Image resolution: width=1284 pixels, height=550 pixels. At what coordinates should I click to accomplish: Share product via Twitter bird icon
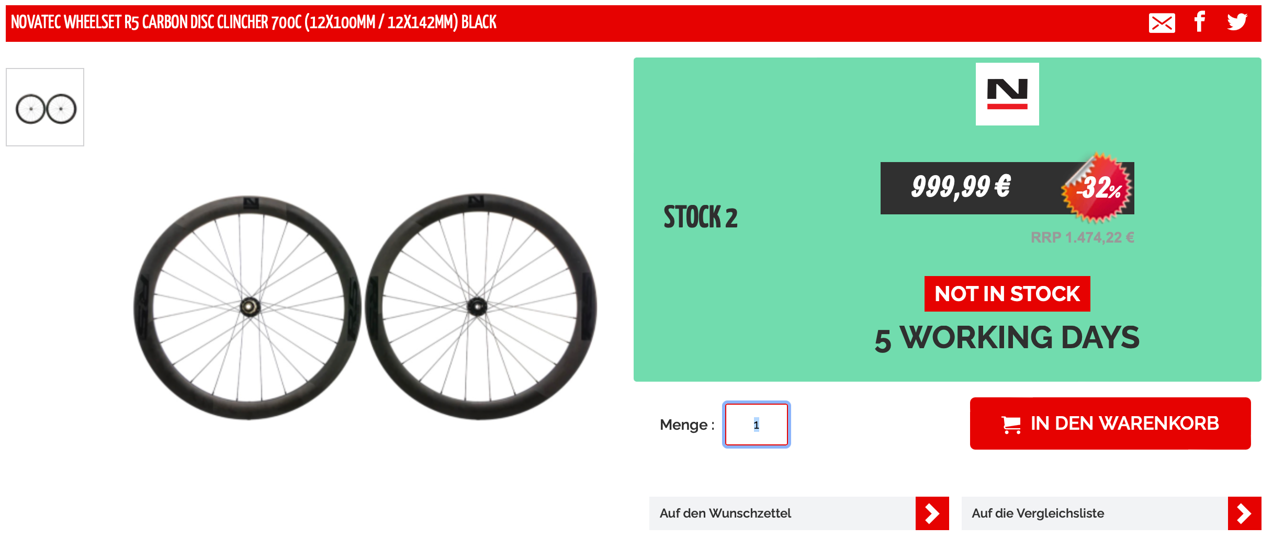[x=1237, y=22]
